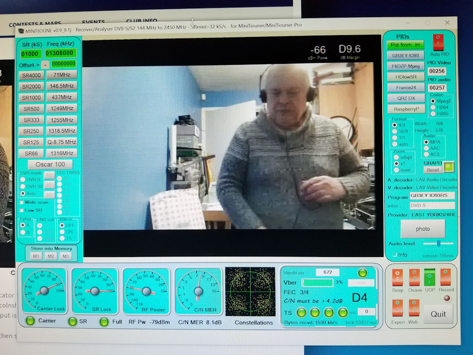Click the Q-8.75 MHz button
The image size is (473, 355).
[62, 141]
